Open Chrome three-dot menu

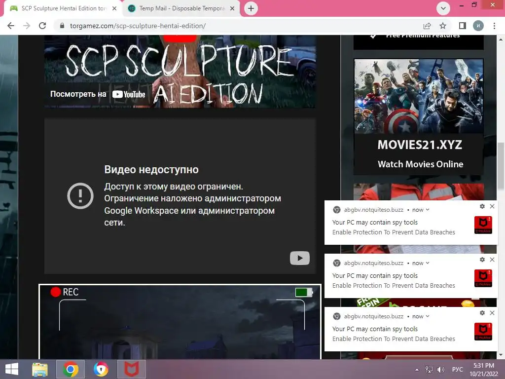click(x=494, y=26)
